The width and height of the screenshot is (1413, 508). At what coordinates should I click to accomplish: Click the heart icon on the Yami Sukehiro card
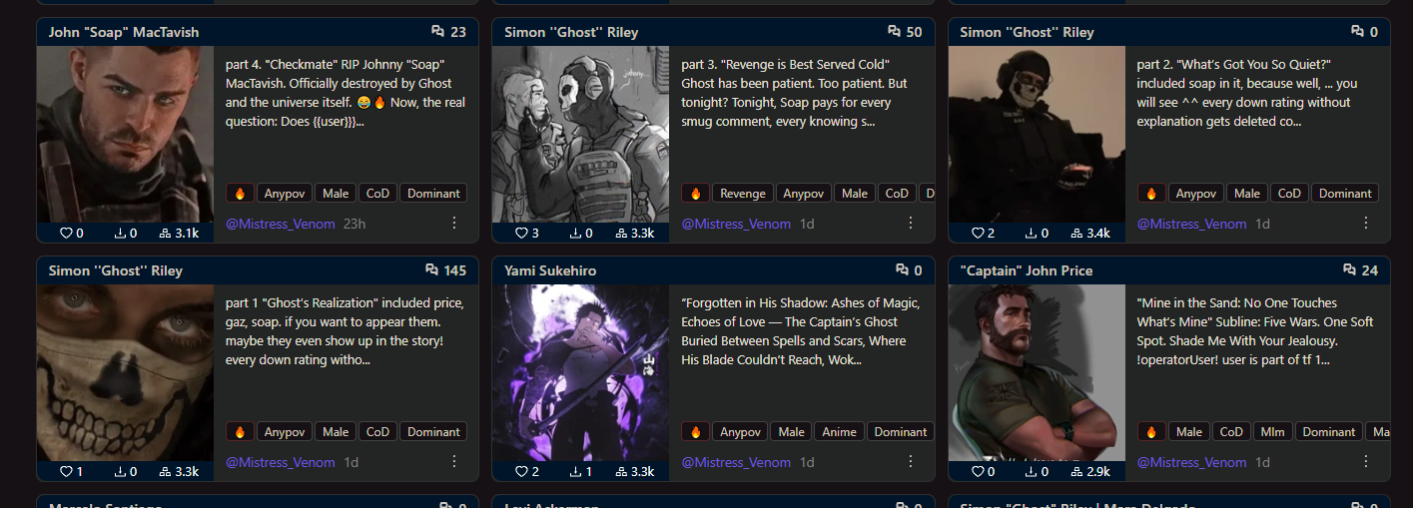pos(521,471)
